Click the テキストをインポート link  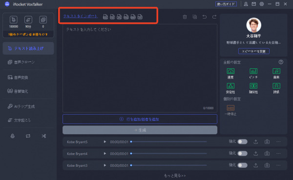(81, 16)
